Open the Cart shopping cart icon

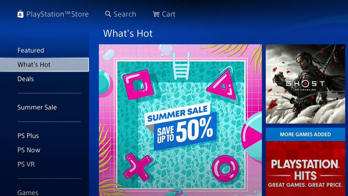tap(156, 14)
